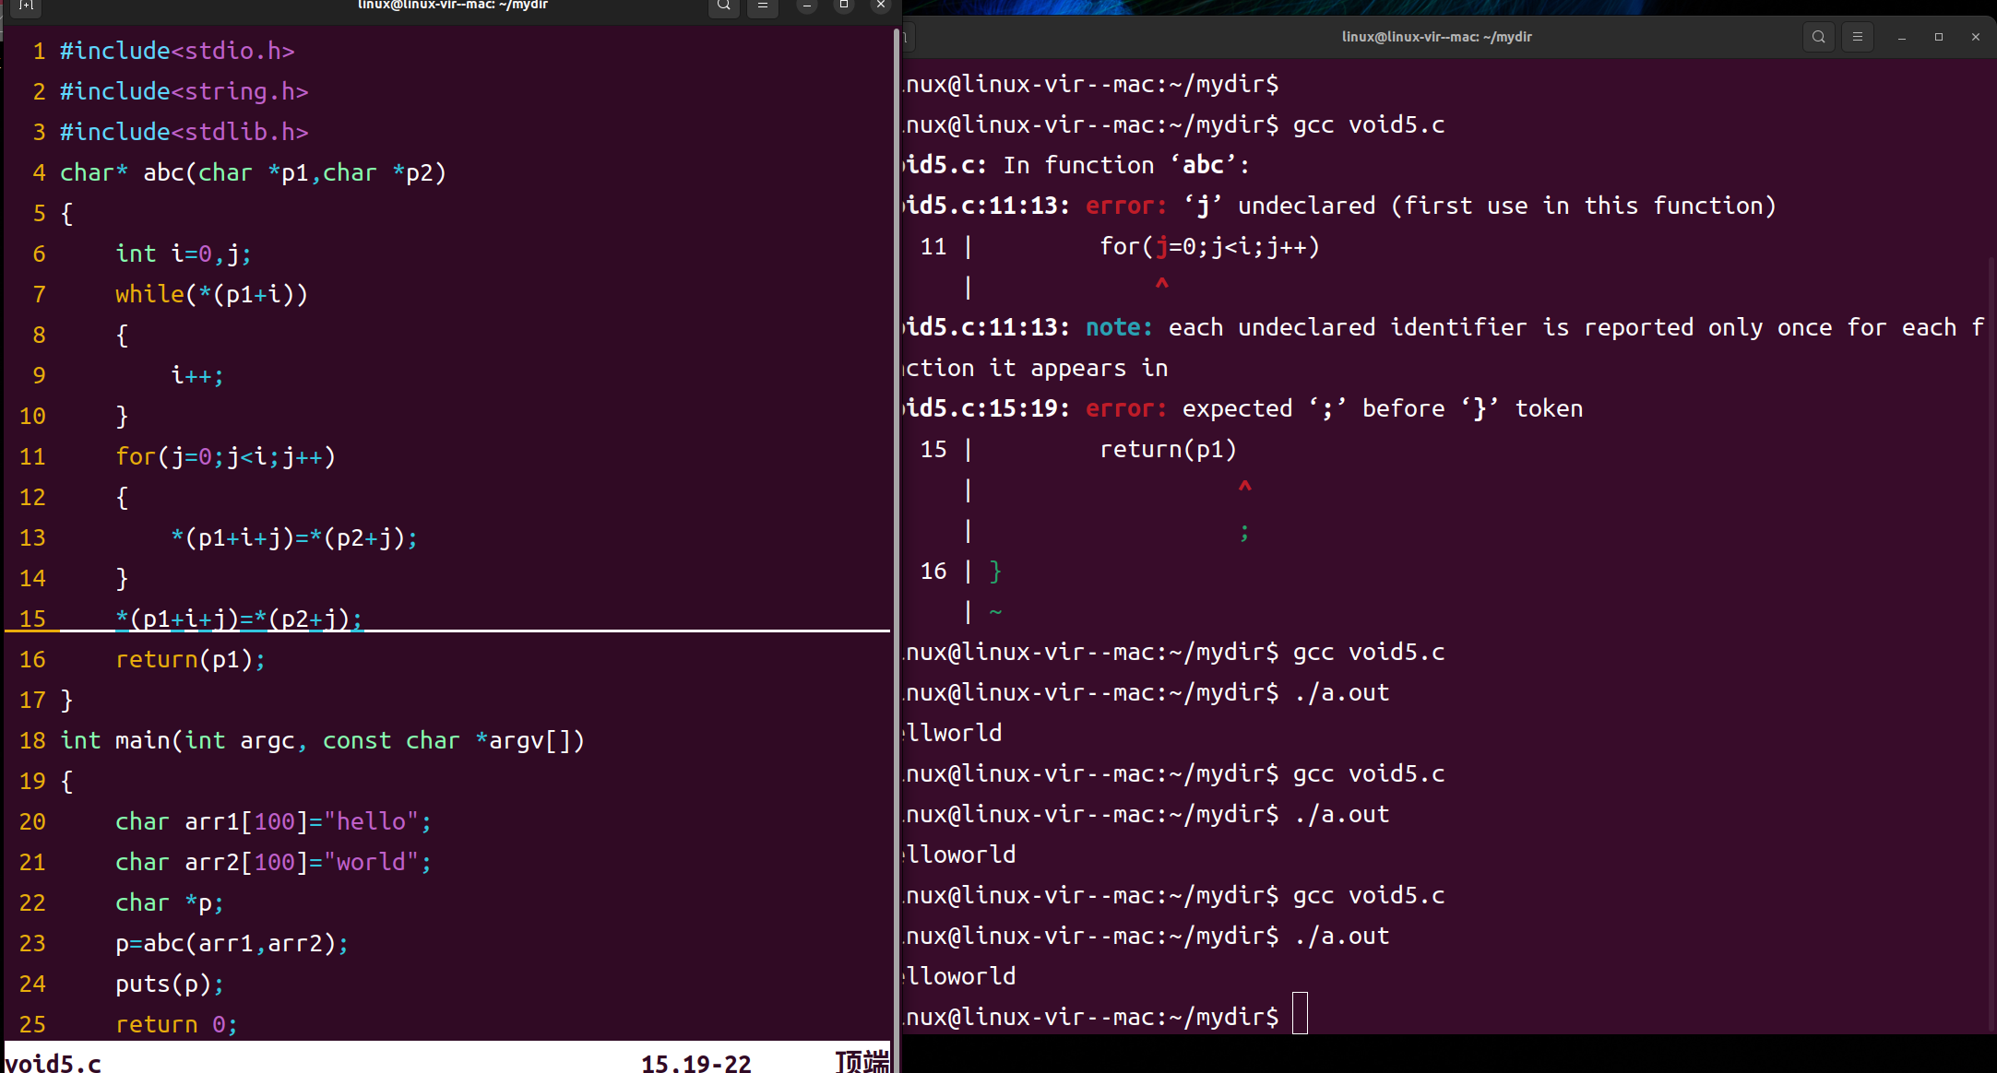
Task: Click the shell prompt cursor at bottom
Action: pos(1300,1013)
